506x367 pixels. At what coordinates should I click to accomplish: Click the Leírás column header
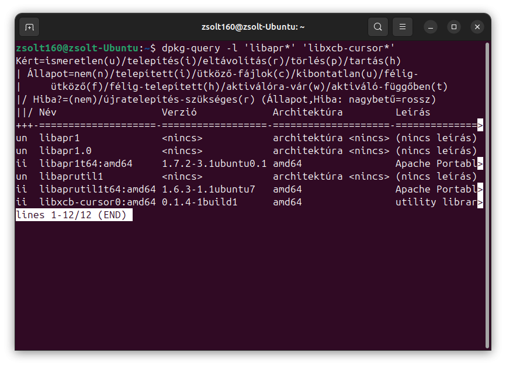413,113
